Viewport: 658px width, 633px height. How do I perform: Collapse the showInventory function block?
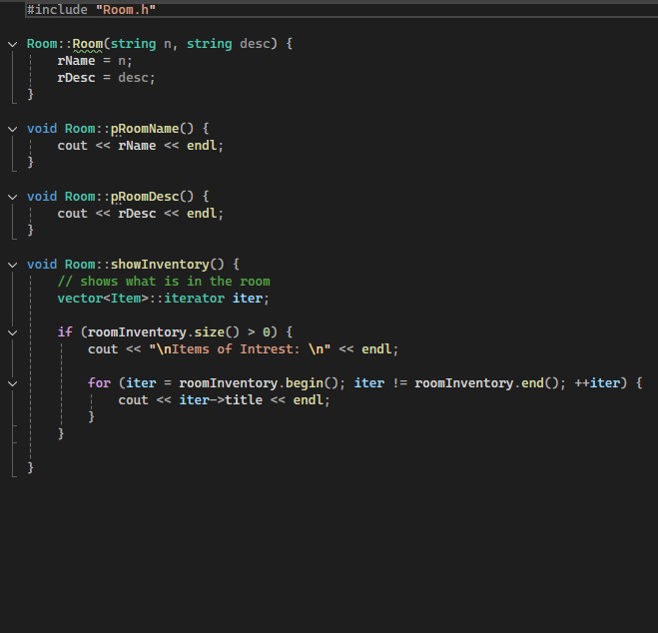tap(13, 265)
